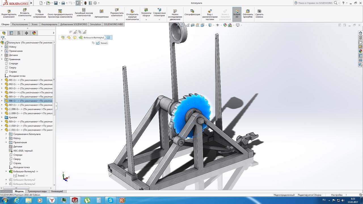This screenshot has width=363, height=204.
Task: Open SOLIDWORKS MBD tab
Action: (113, 24)
